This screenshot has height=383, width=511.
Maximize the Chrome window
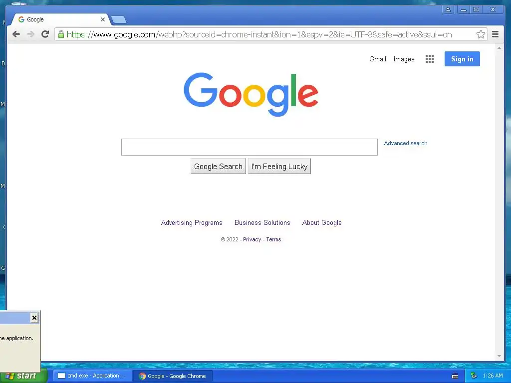(476, 10)
